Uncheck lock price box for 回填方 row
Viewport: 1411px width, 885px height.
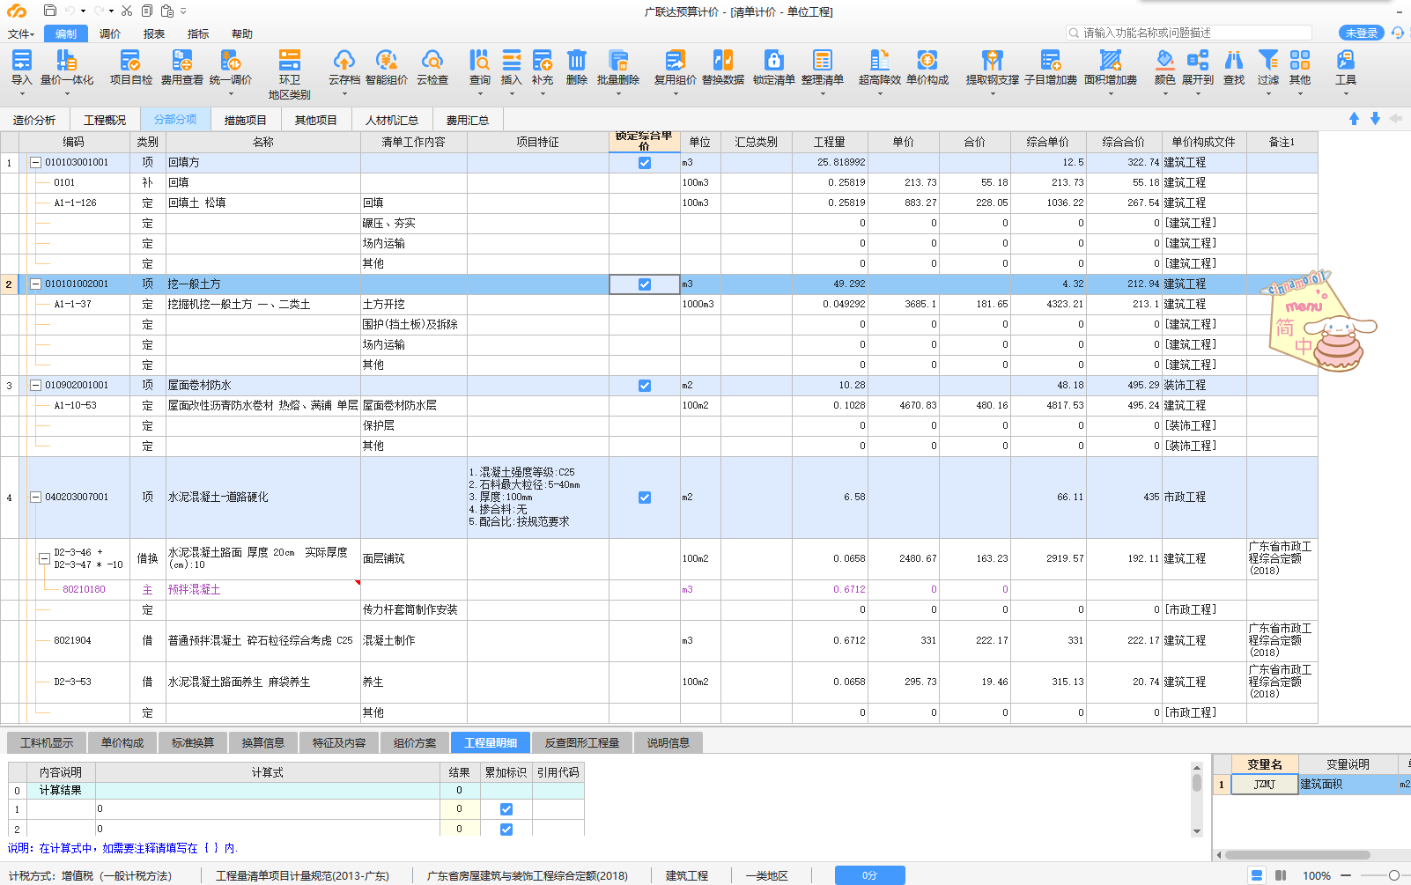tap(645, 163)
